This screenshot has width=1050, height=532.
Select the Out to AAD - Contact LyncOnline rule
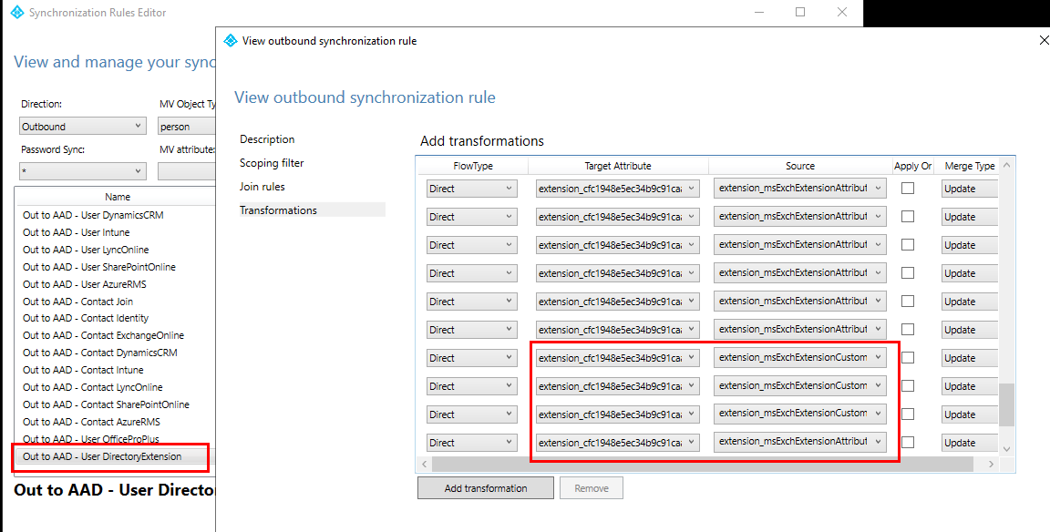(x=92, y=387)
